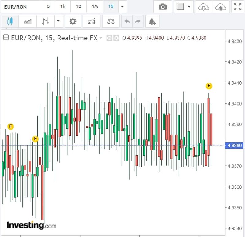Click the EUR/RON symbol input field
Image resolution: width=245 pixels, height=237 pixels.
pyautogui.click(x=21, y=7)
